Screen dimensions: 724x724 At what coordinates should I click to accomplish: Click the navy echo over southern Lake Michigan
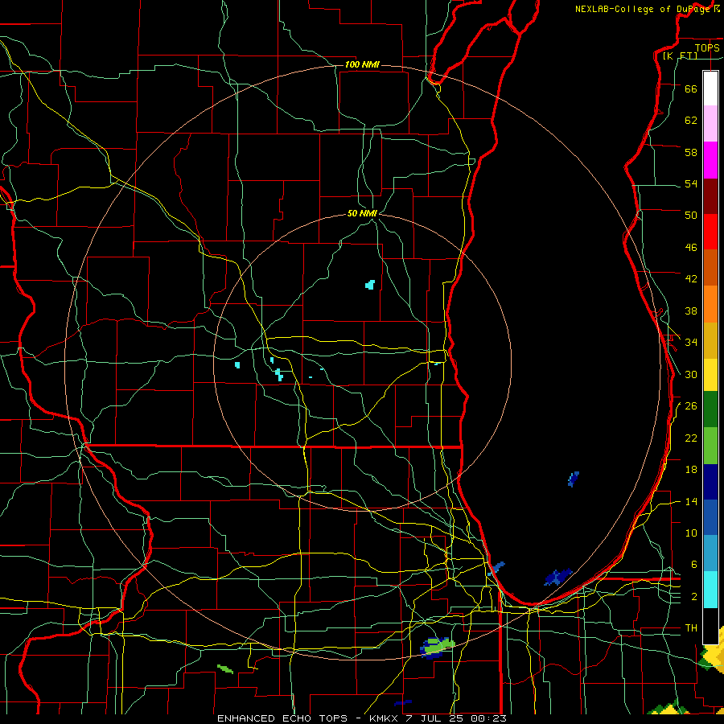558,577
